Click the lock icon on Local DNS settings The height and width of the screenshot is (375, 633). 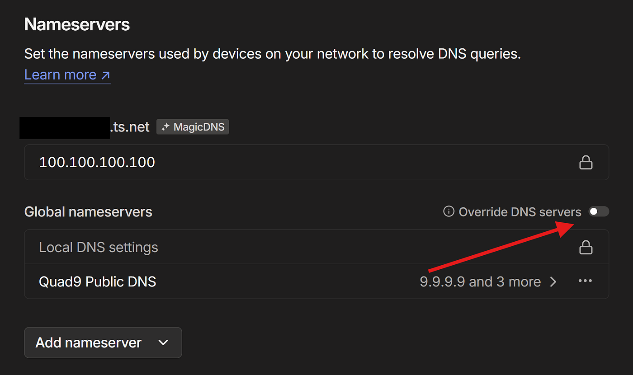point(586,247)
